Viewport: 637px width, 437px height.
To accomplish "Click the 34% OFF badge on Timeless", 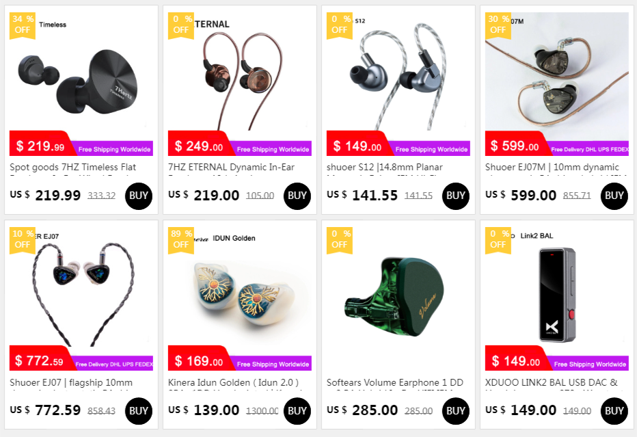I will point(23,25).
